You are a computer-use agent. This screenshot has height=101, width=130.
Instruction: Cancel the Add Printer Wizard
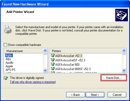pyautogui.click(x=117, y=95)
